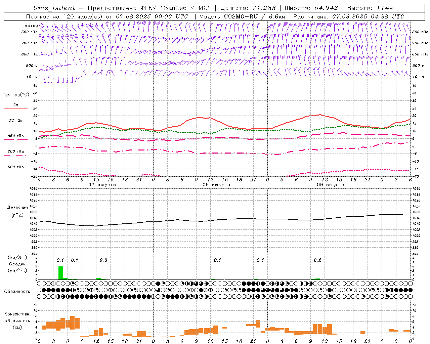The image size is (430, 344).
Task: Select the latitude value 54.942
Action: (x=326, y=8)
